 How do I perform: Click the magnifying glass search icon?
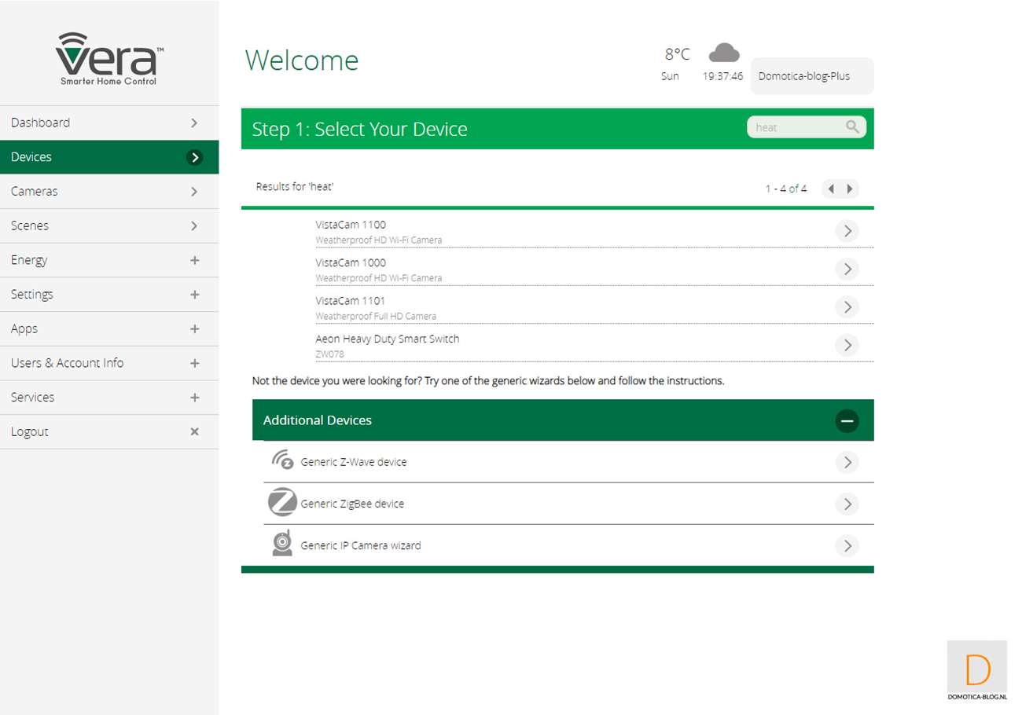tap(852, 126)
